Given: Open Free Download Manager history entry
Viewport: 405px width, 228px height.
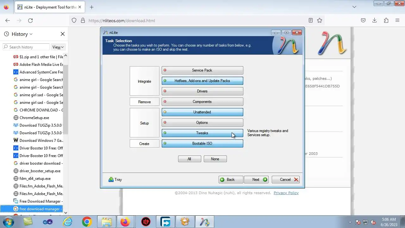Looking at the screenshot, I should point(38,201).
